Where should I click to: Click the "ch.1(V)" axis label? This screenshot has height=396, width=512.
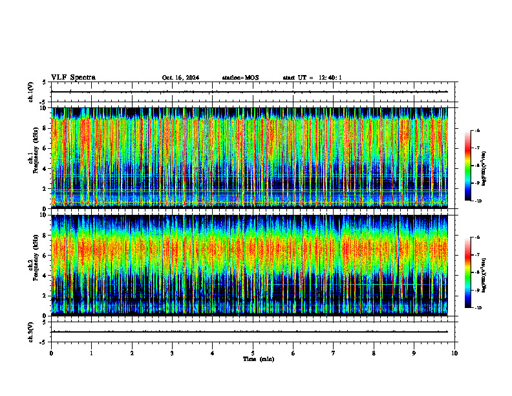tap(31, 92)
